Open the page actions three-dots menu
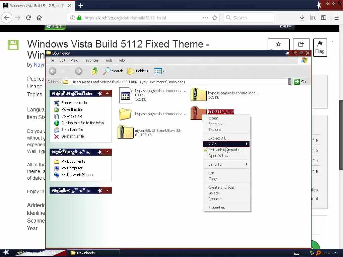 [205, 18]
